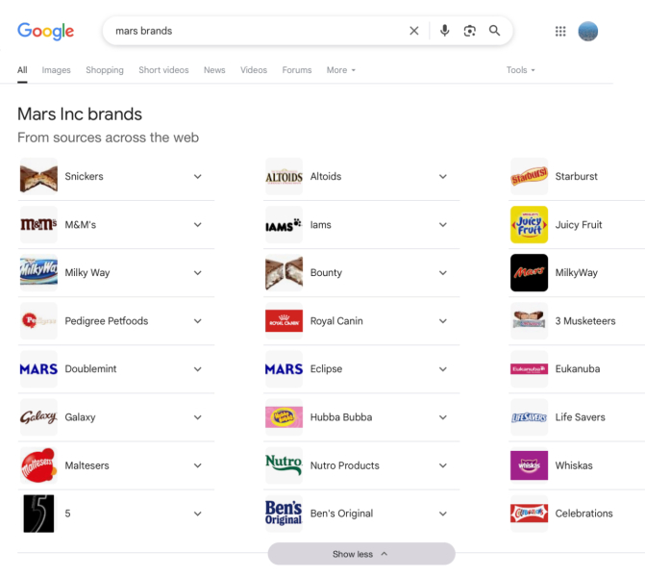The height and width of the screenshot is (577, 645).
Task: Click the Google logo
Action: 46,32
